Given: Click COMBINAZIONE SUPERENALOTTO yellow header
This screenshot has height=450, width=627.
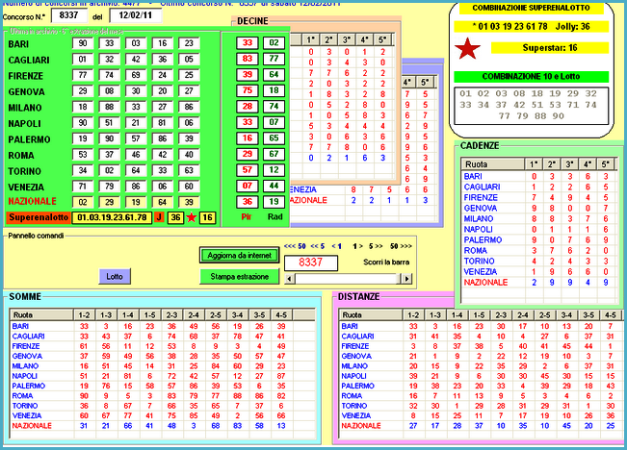Looking at the screenshot, I should click(531, 8).
